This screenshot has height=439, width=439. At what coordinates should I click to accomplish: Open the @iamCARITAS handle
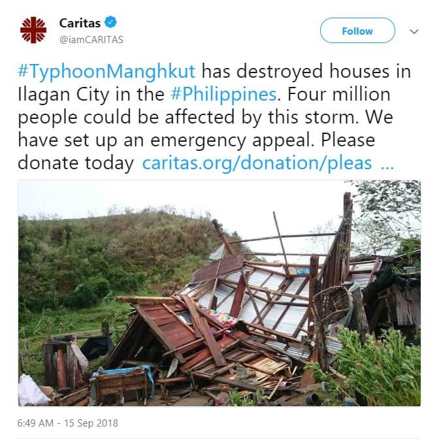[91, 40]
